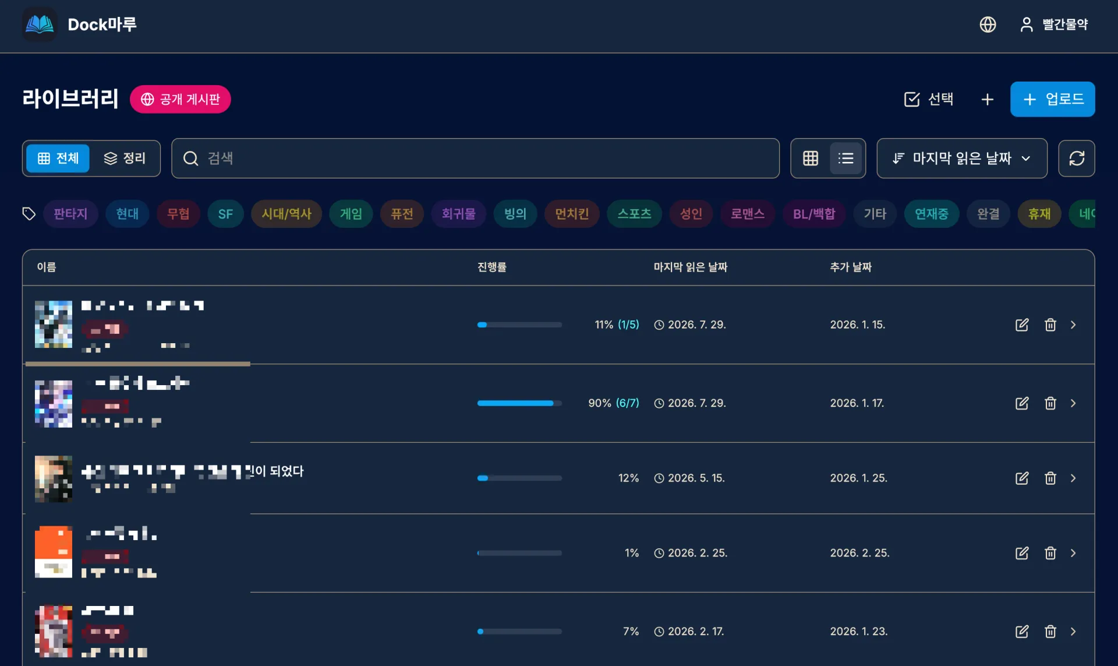Filter by 완결 status tag

[988, 214]
